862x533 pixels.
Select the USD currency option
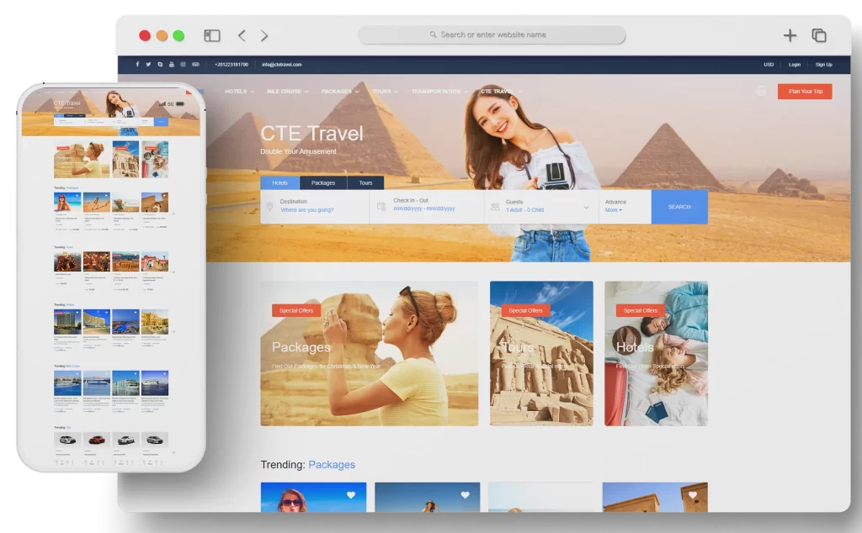[767, 64]
